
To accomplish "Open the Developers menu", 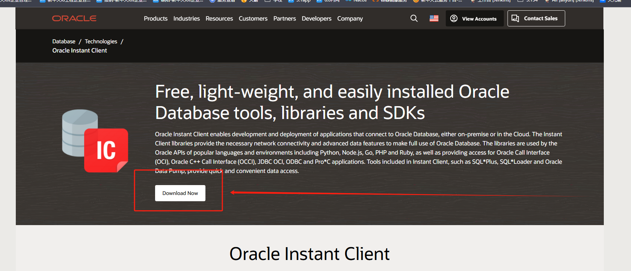I will (x=316, y=18).
